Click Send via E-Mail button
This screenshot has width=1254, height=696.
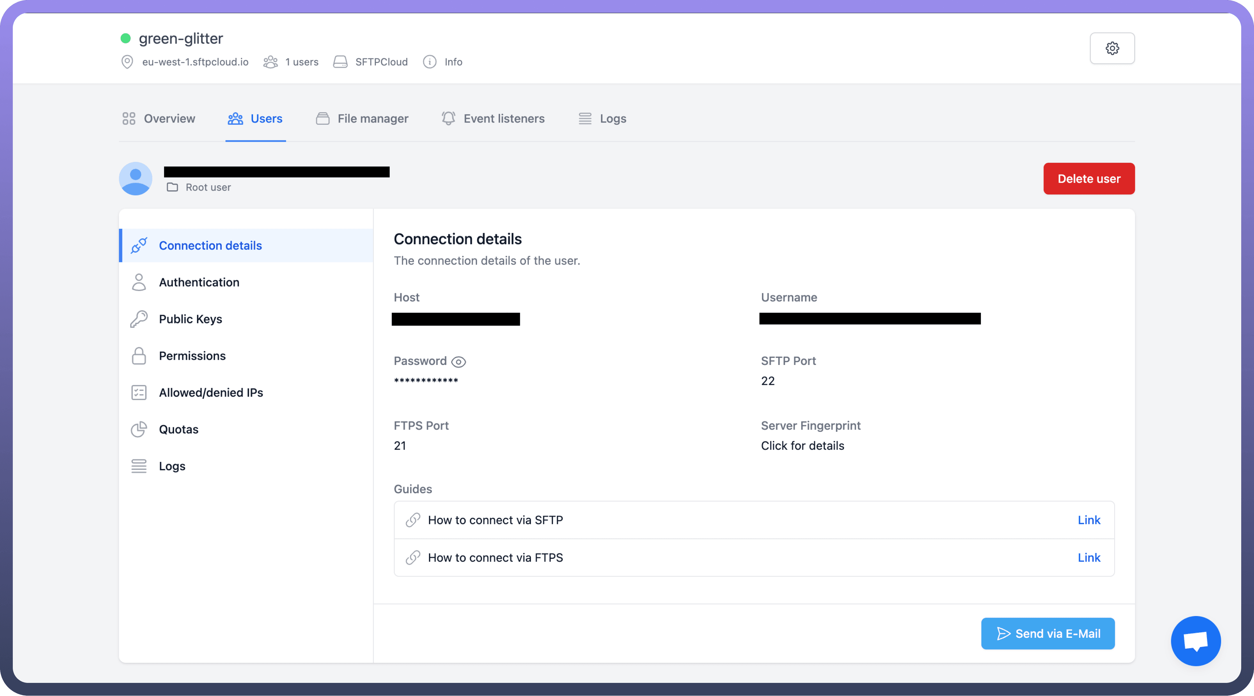coord(1048,633)
